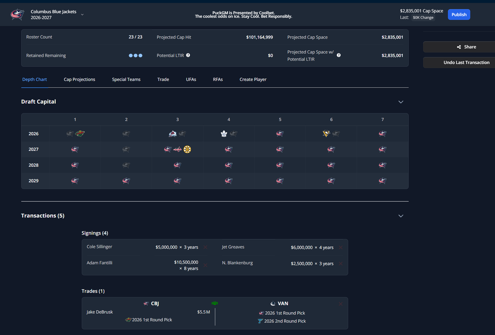Click the Share button

[x=466, y=47]
